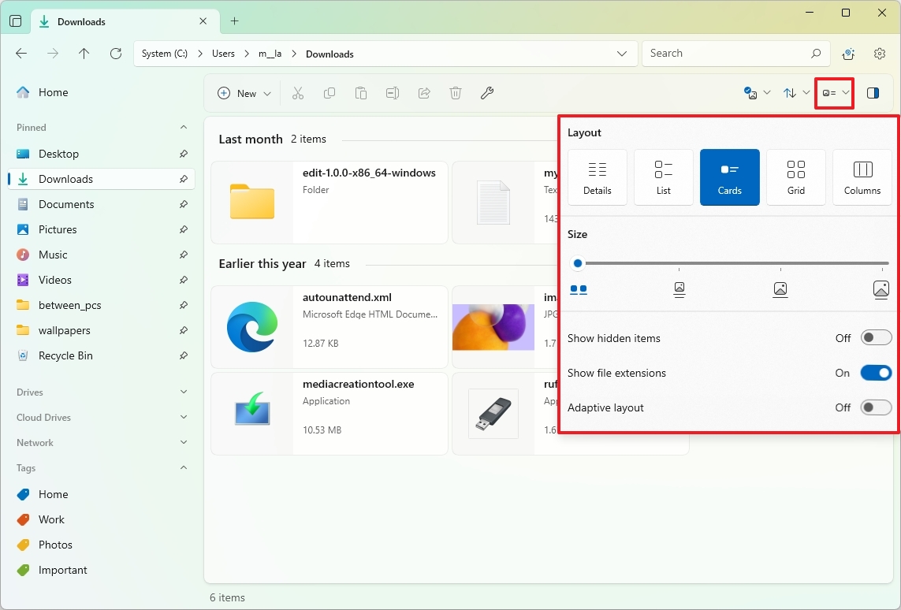Turn on Show hidden items
The height and width of the screenshot is (610, 901).
click(x=876, y=337)
